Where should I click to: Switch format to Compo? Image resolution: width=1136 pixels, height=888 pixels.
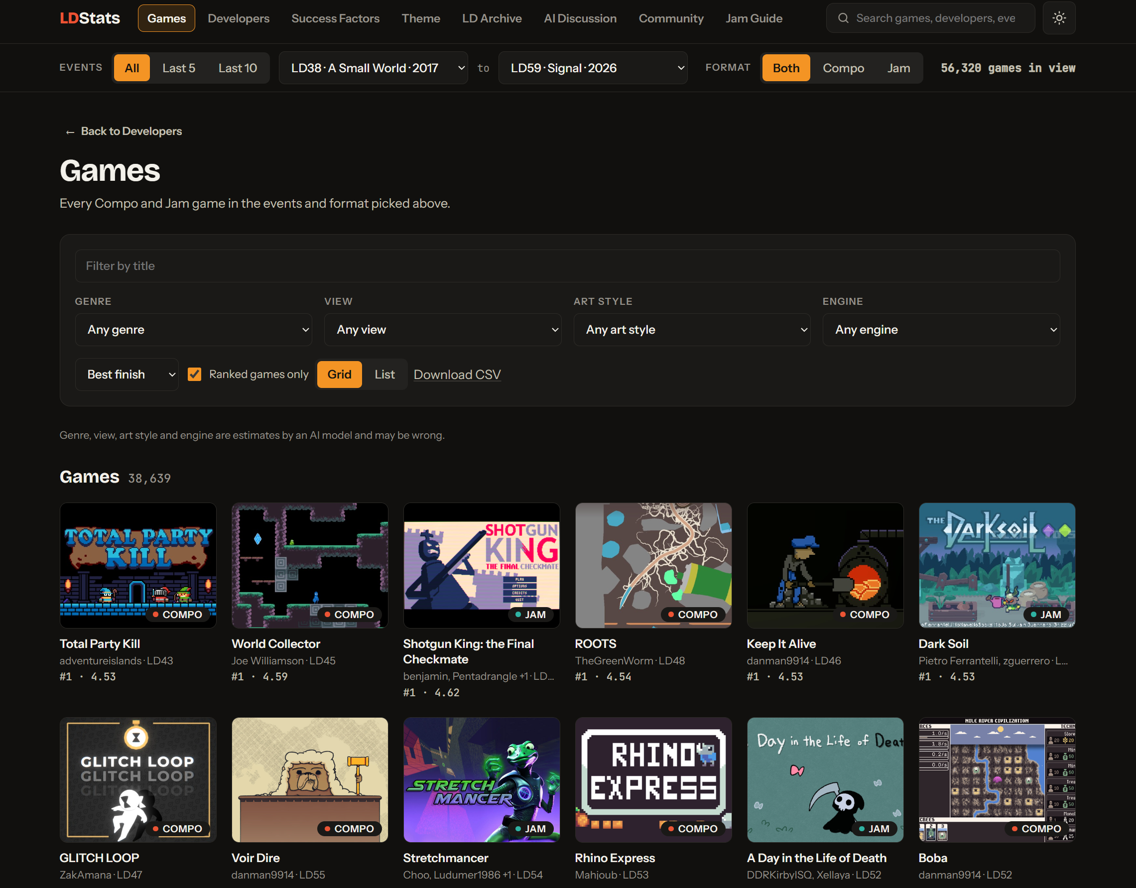[x=843, y=68]
